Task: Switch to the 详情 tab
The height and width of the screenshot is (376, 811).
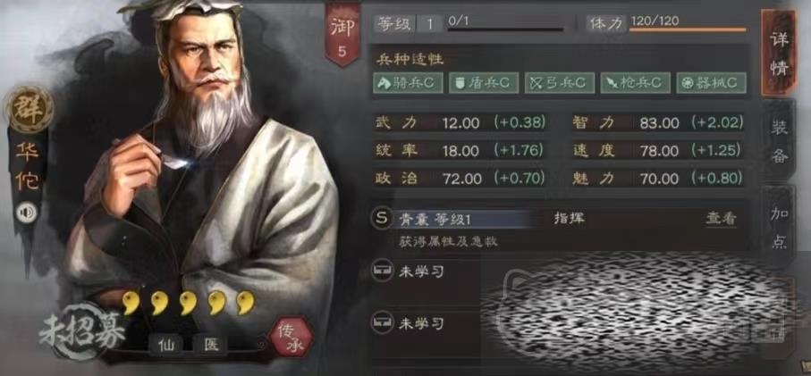Action: pyautogui.click(x=779, y=53)
